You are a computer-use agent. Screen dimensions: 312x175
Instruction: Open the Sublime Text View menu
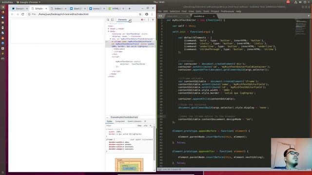(x=191, y=11)
